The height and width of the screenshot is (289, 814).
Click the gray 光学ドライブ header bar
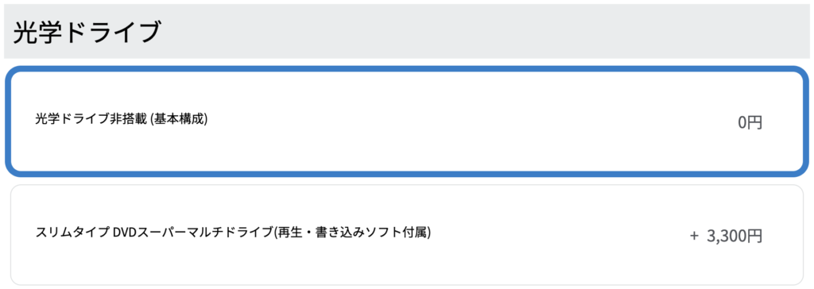pos(407,31)
